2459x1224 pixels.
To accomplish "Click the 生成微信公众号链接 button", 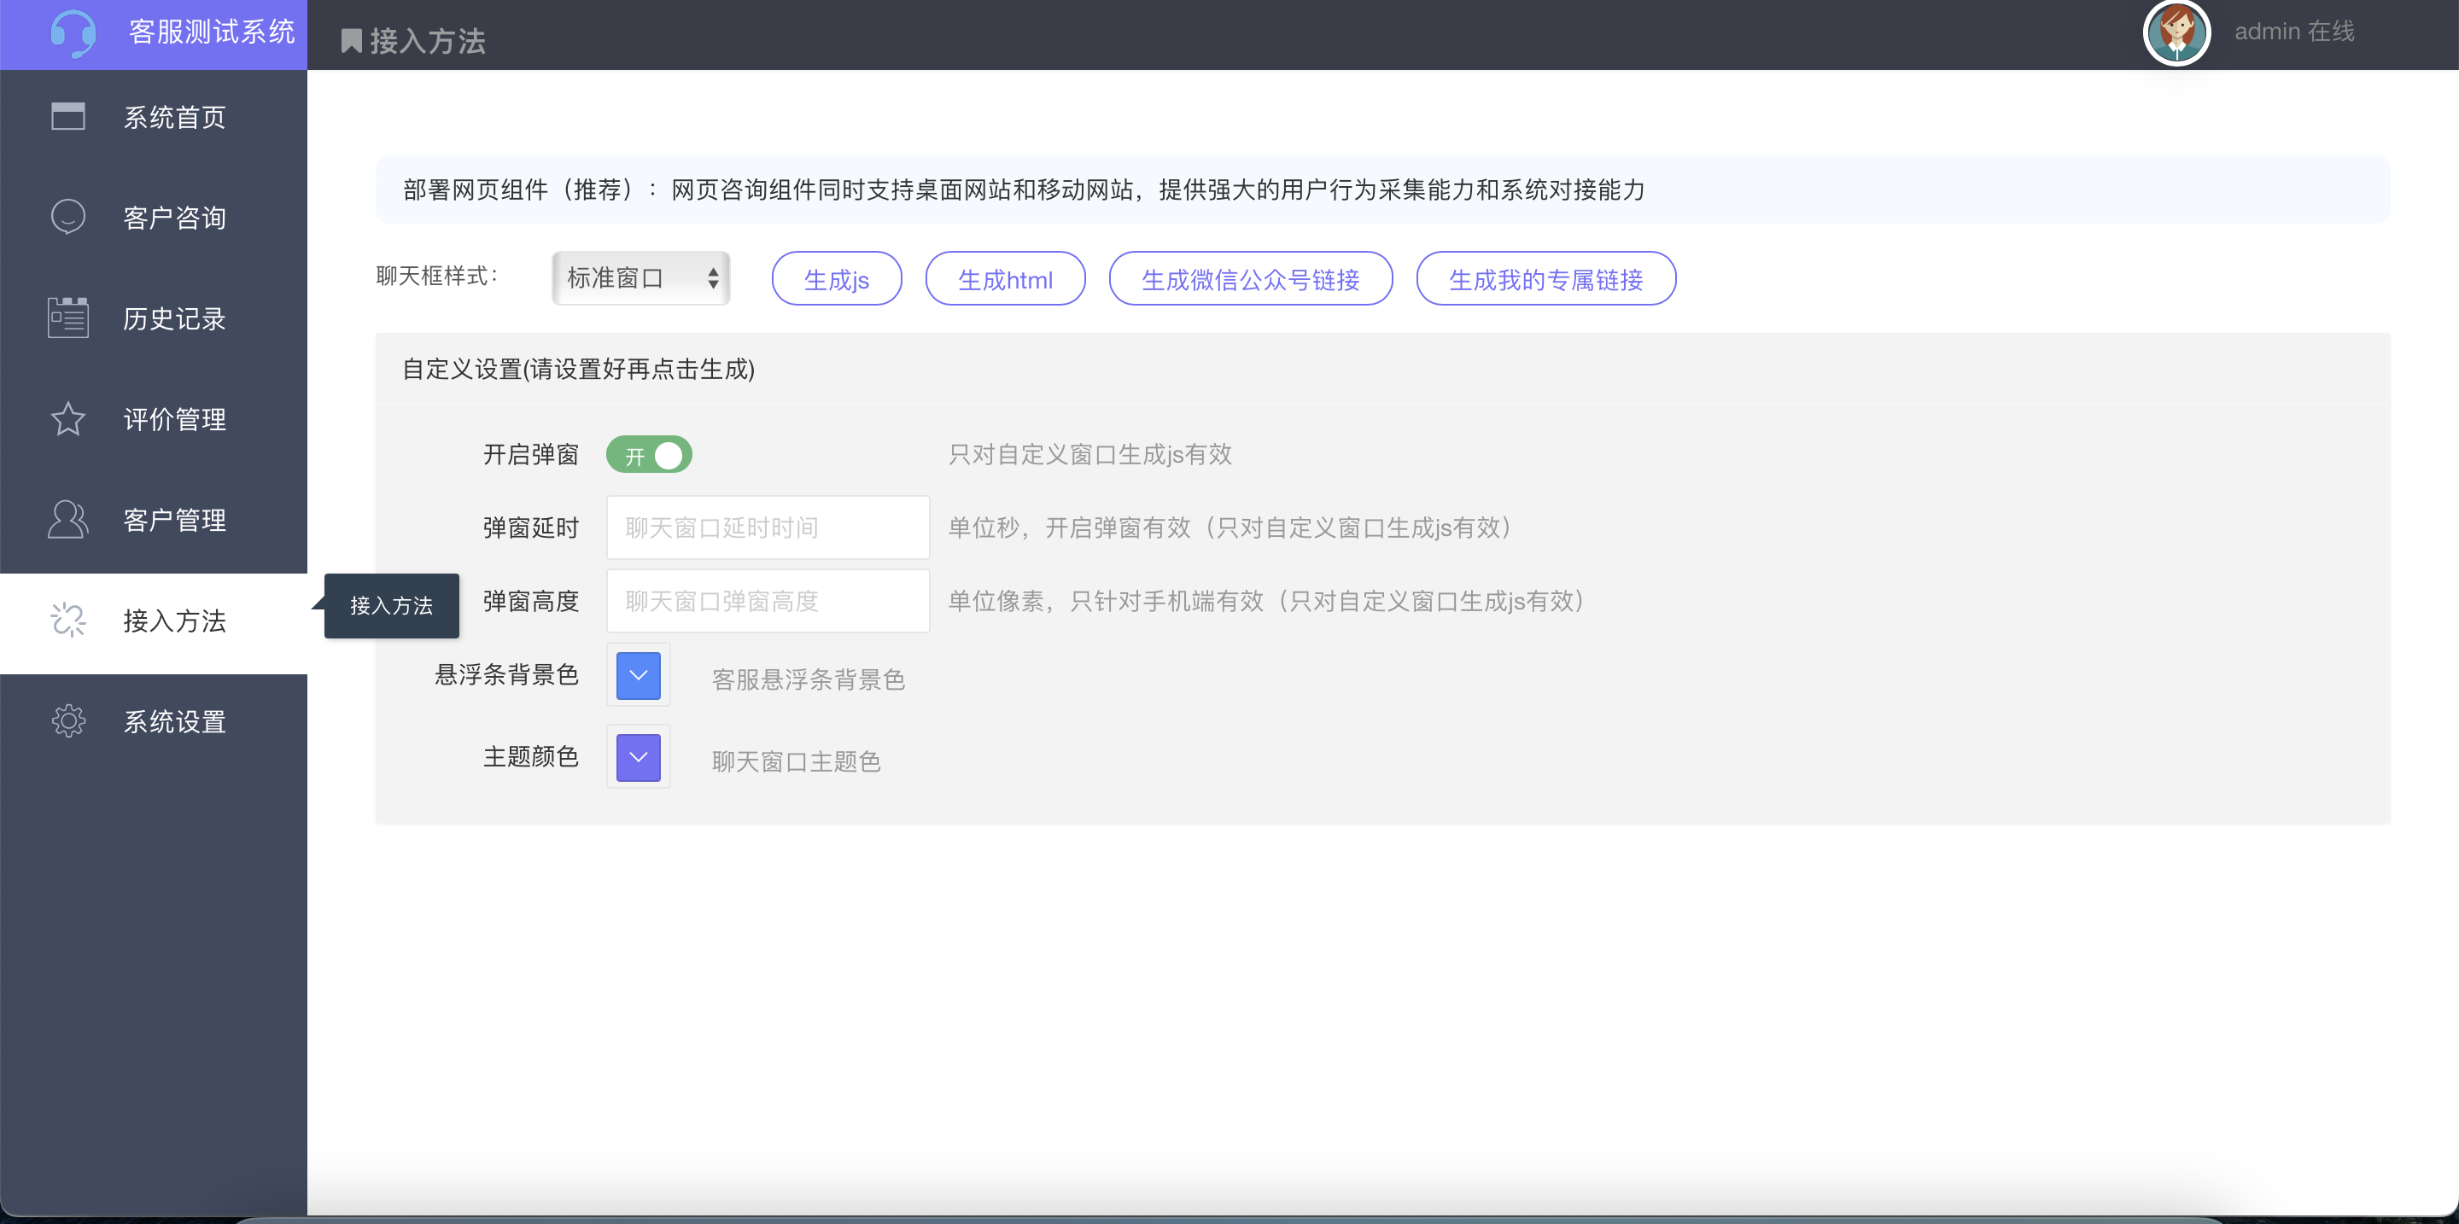I will click(x=1251, y=277).
